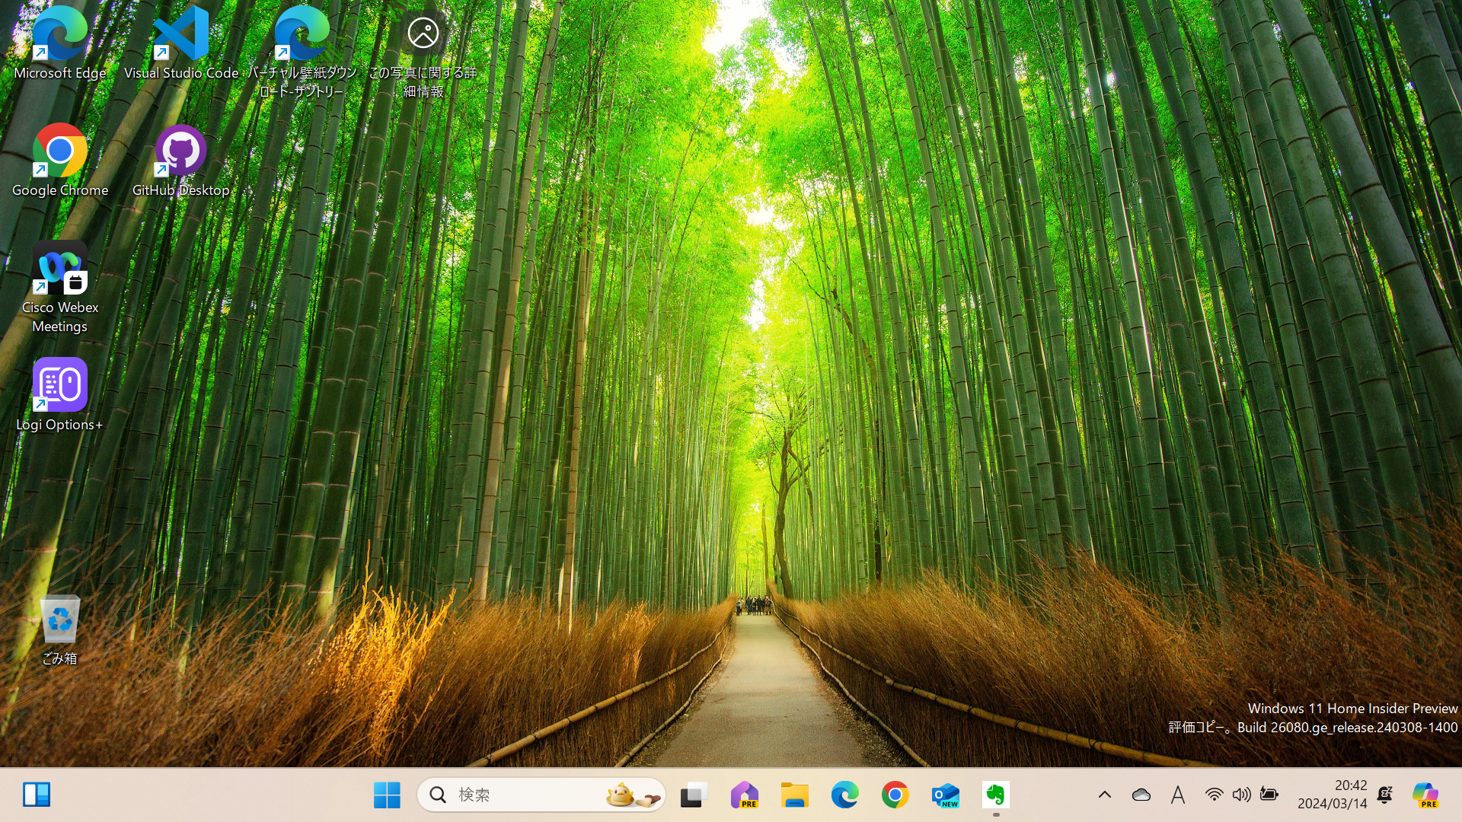The height and width of the screenshot is (822, 1462).
Task: Open new Outlook from the taskbar
Action: point(945,795)
